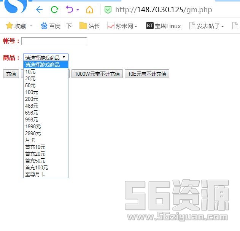Choose 月卡 from the product list
This screenshot has height=231, width=240.
(30, 140)
